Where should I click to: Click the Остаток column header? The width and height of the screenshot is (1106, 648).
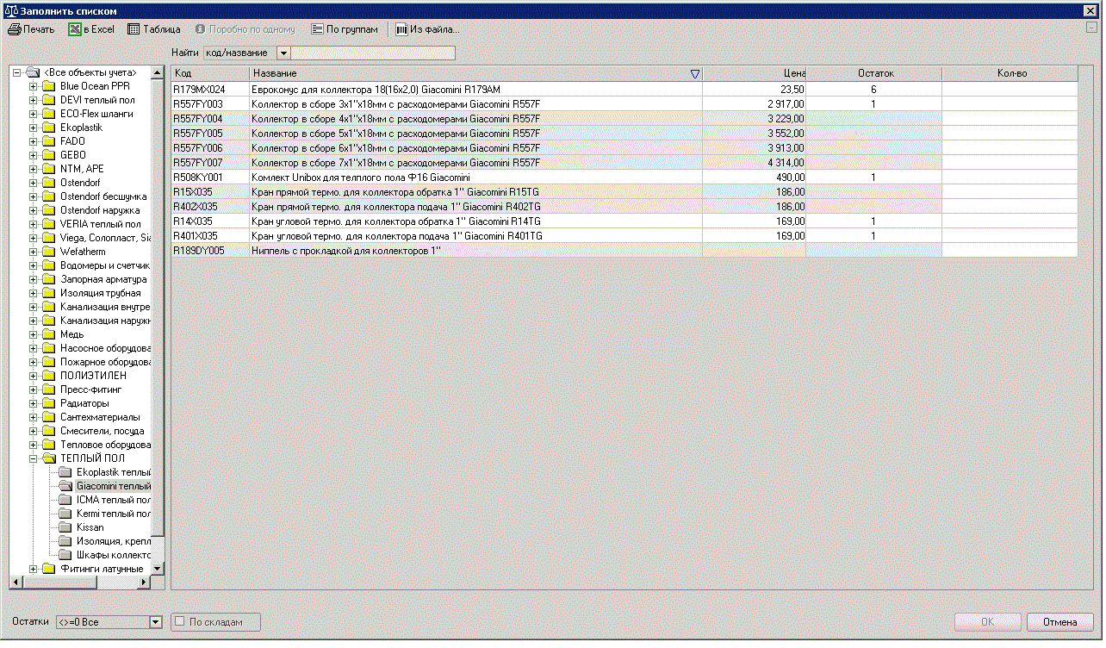[873, 74]
